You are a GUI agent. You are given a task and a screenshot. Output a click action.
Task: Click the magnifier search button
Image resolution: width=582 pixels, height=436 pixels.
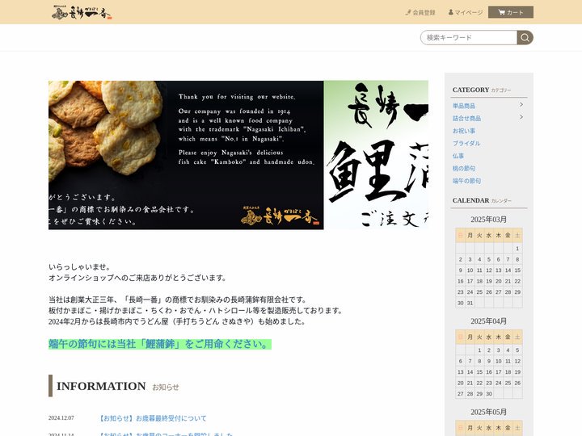(525, 37)
